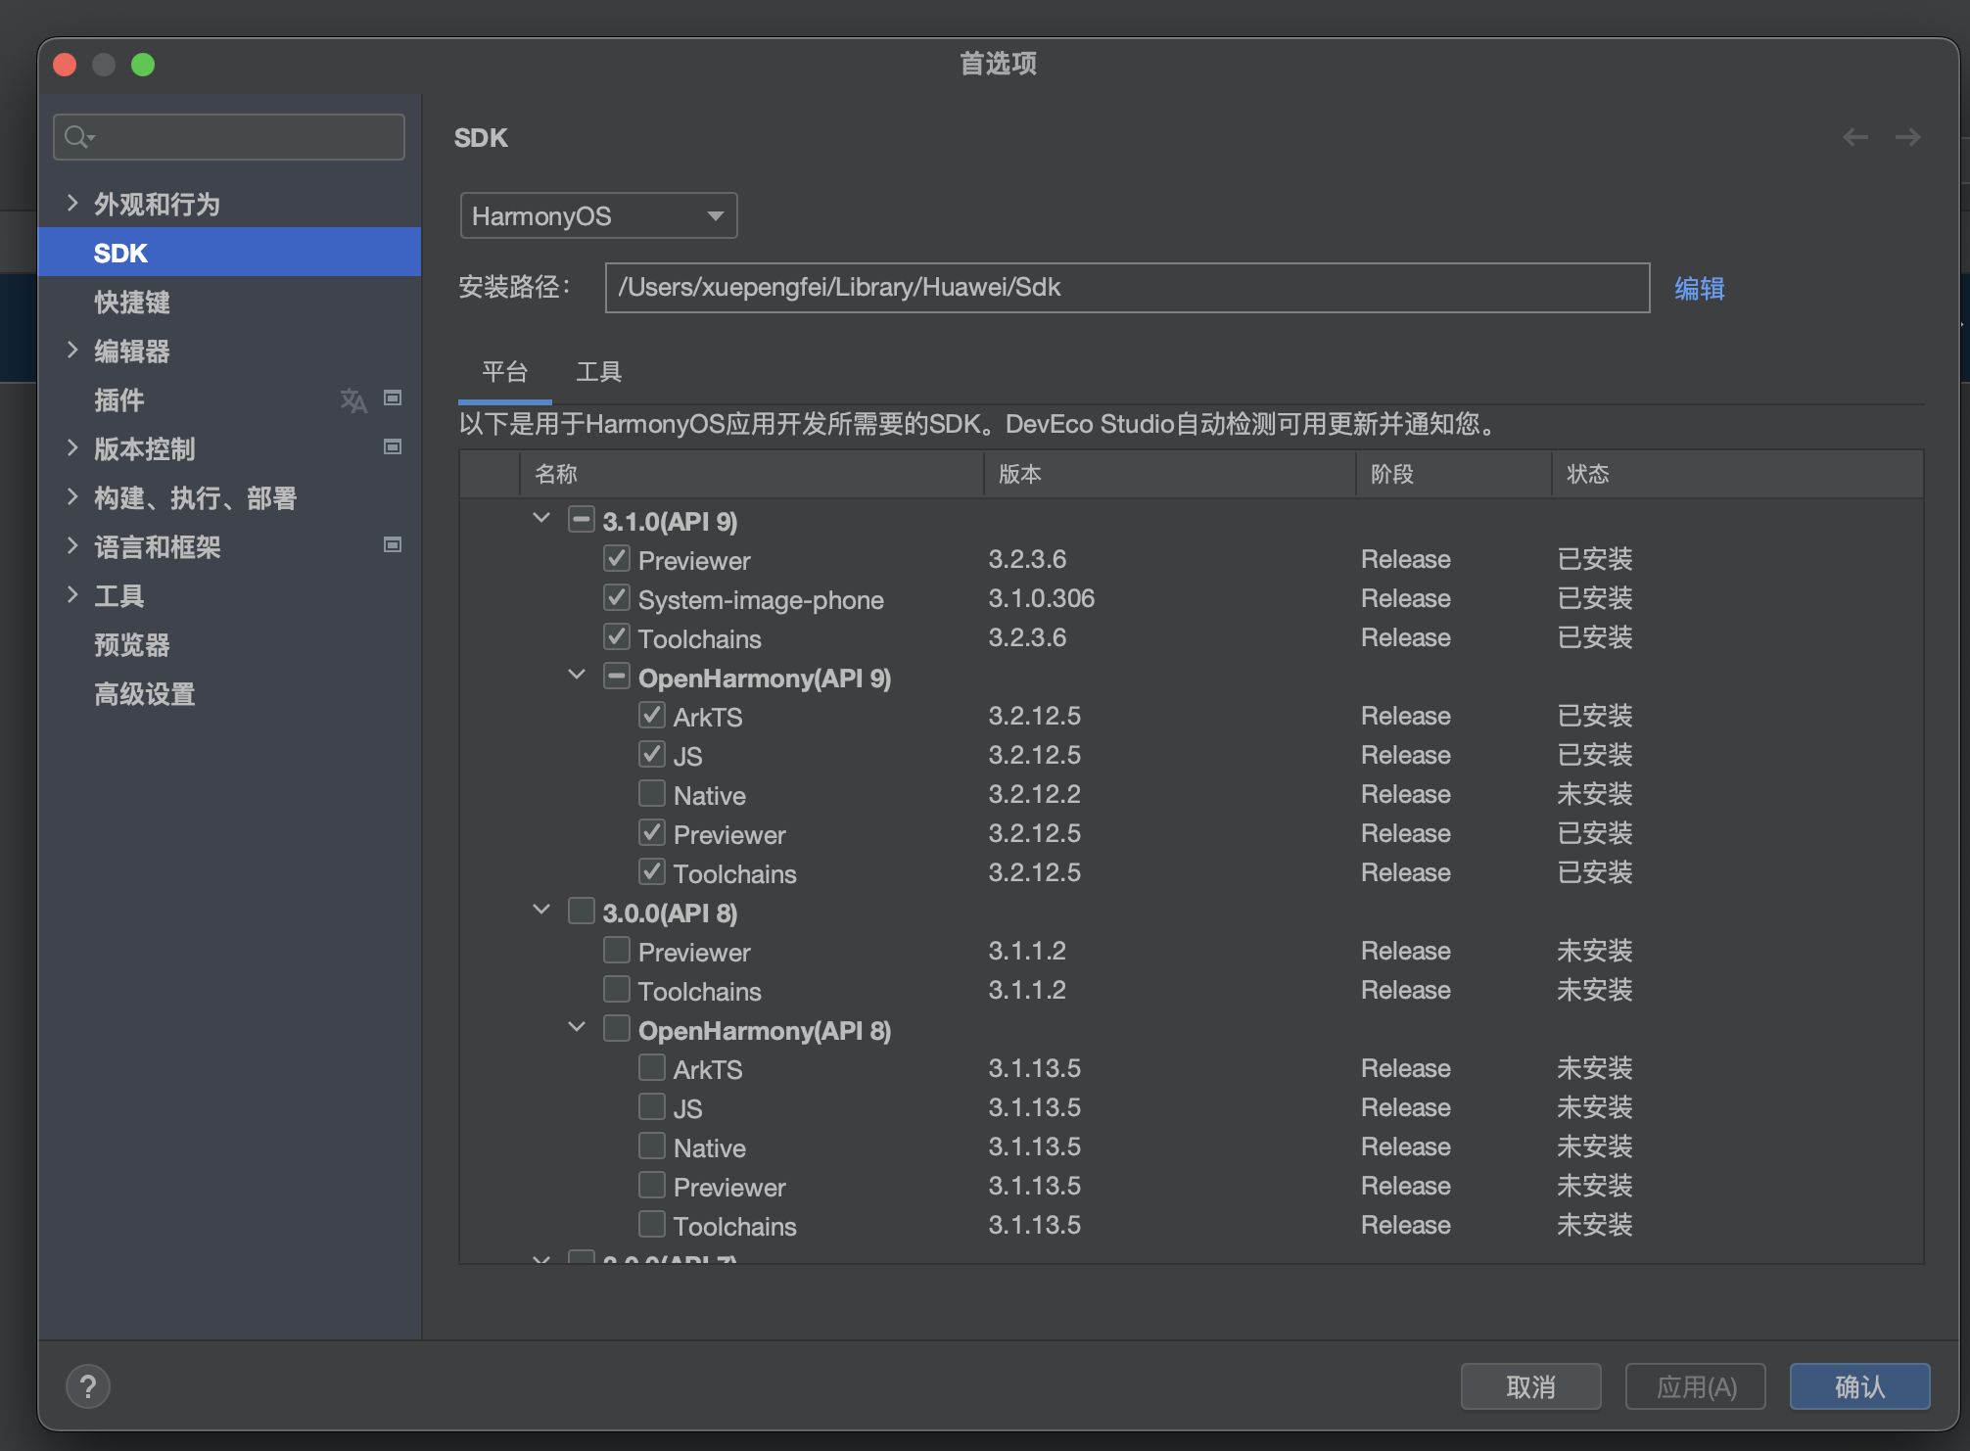Screen dimensions: 1970x1451
Task: Check Native 3.2.12.2 checkbox
Action: point(652,793)
